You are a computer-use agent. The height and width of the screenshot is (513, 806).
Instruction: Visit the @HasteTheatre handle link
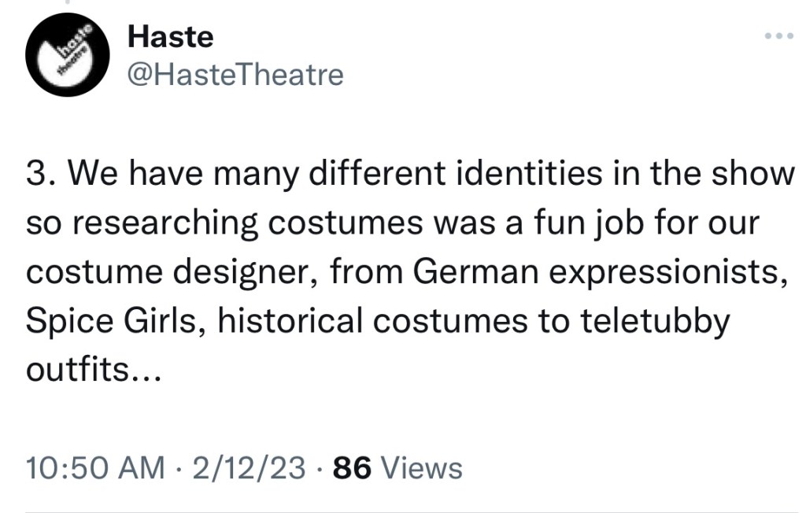(235, 75)
